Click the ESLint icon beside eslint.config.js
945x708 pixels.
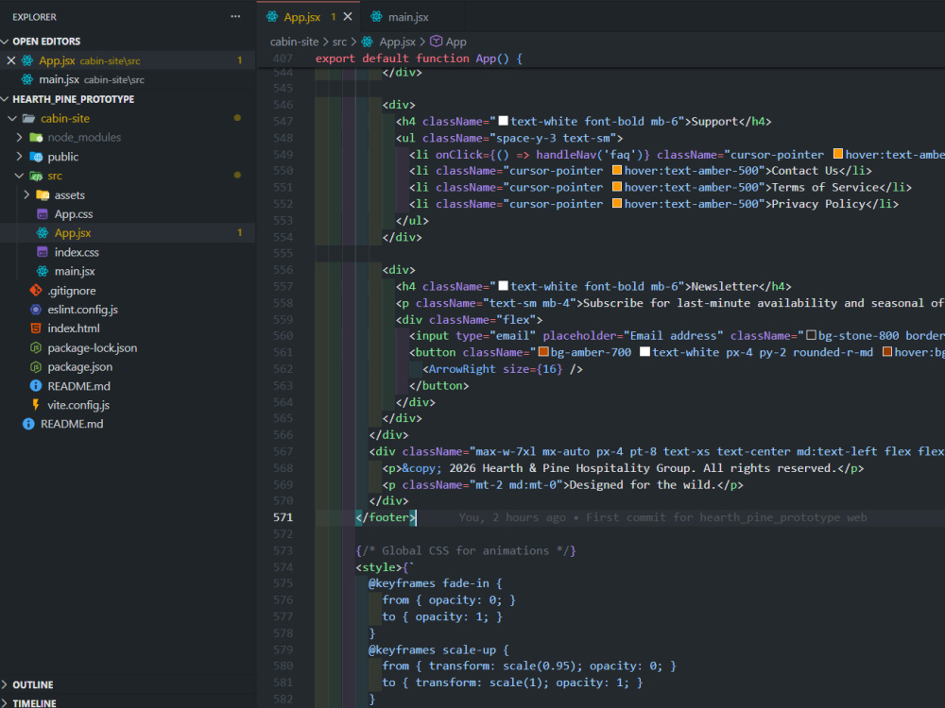pyautogui.click(x=36, y=310)
